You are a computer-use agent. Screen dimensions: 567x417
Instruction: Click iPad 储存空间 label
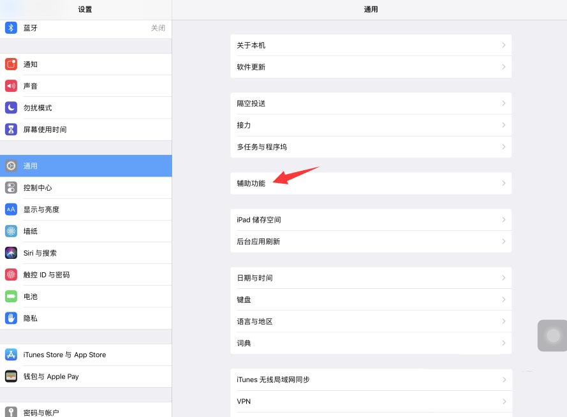[259, 220]
